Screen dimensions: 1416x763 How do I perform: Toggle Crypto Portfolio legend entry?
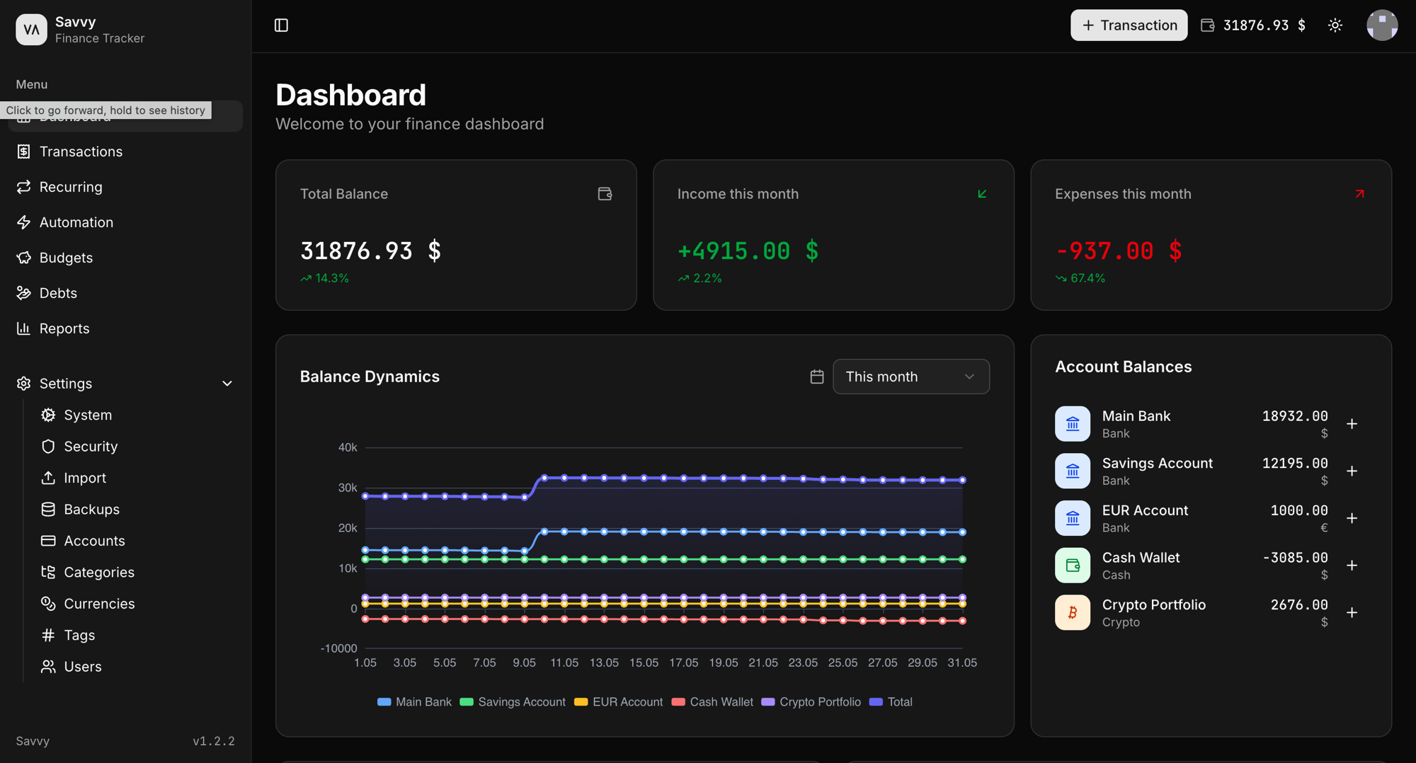[x=811, y=702]
